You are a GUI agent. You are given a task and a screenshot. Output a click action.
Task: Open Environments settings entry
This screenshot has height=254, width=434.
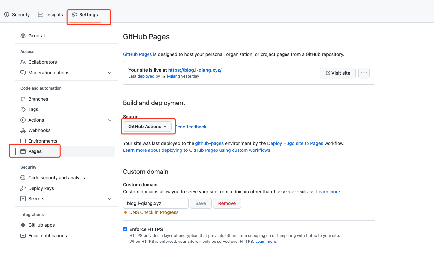[65, 141]
